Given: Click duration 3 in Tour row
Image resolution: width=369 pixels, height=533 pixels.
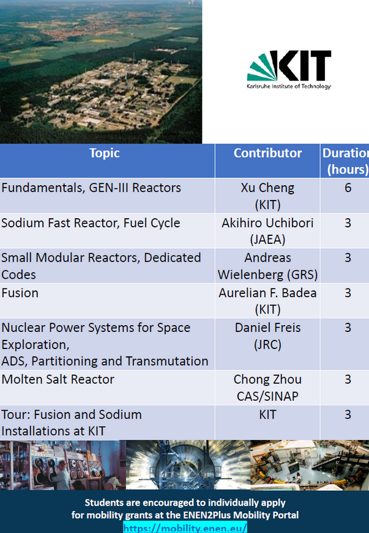Looking at the screenshot, I should coord(345,422).
